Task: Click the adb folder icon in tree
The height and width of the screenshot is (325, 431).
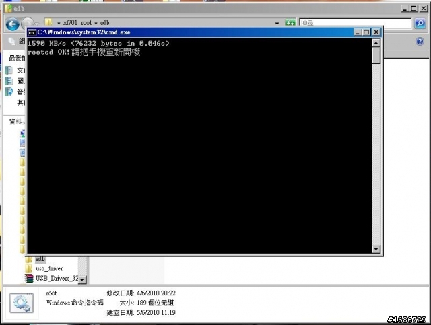Action: [x=28, y=259]
